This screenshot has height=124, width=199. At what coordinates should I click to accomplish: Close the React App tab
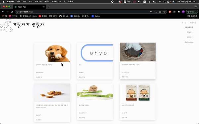pos(44,7)
